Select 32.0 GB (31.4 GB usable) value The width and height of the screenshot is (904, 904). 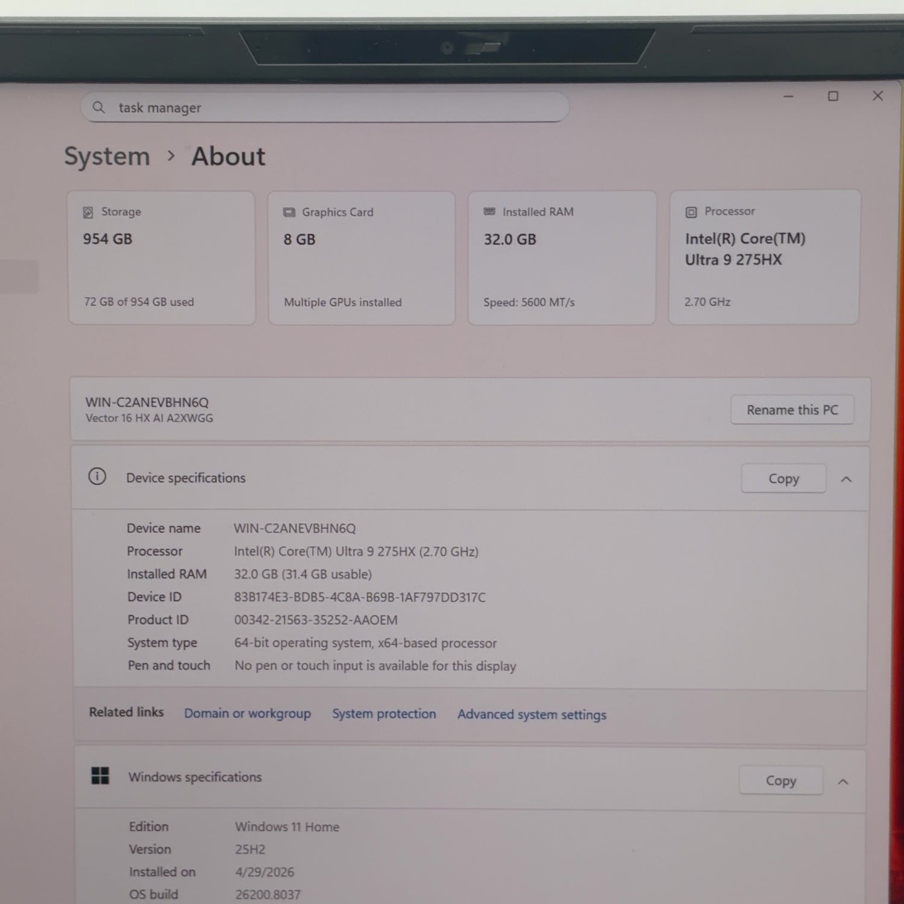303,574
